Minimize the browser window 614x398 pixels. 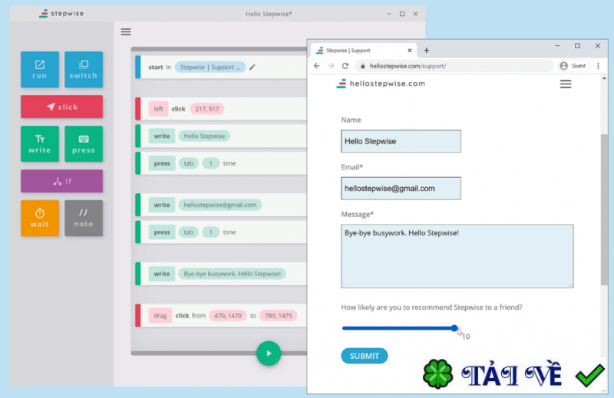557,46
